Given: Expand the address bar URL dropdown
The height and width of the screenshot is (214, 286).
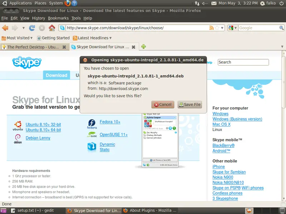Looking at the screenshot, I should pyautogui.click(x=222, y=28).
